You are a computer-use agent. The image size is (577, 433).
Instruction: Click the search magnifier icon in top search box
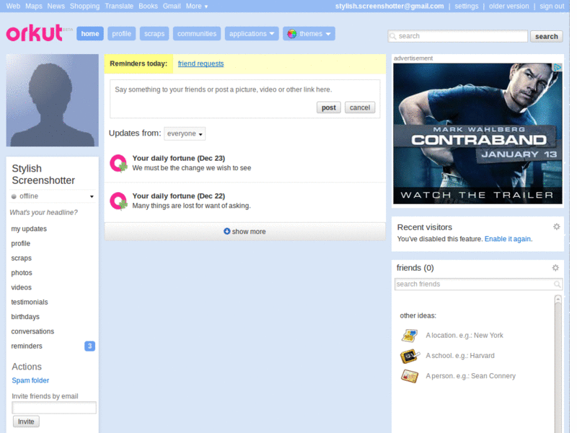(x=393, y=36)
